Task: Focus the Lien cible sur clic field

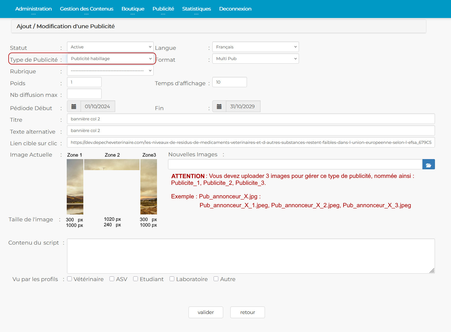Action: (251, 142)
